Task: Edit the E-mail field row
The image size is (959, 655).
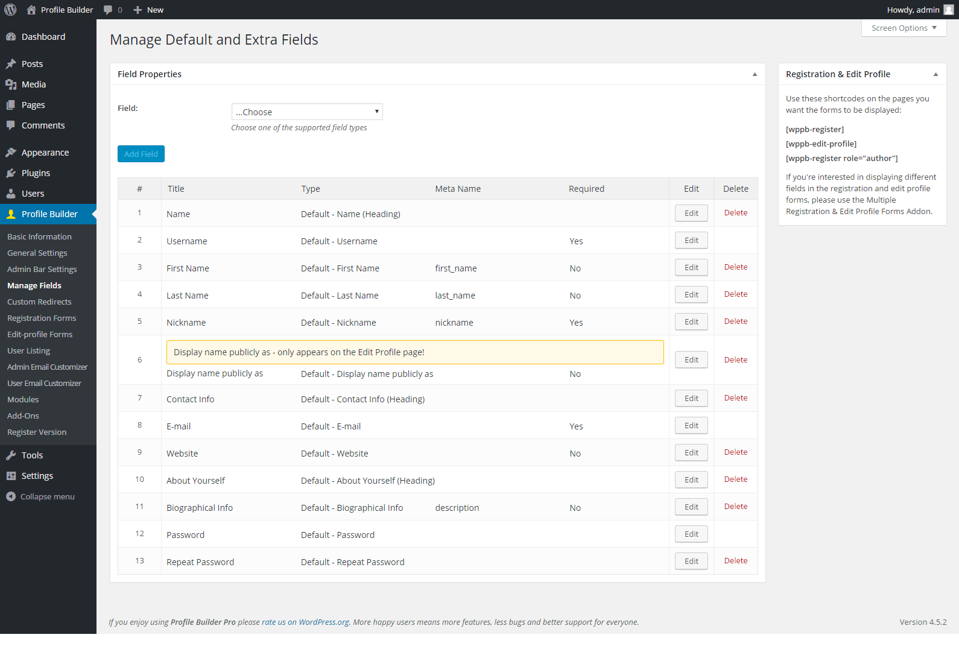Action: [691, 425]
